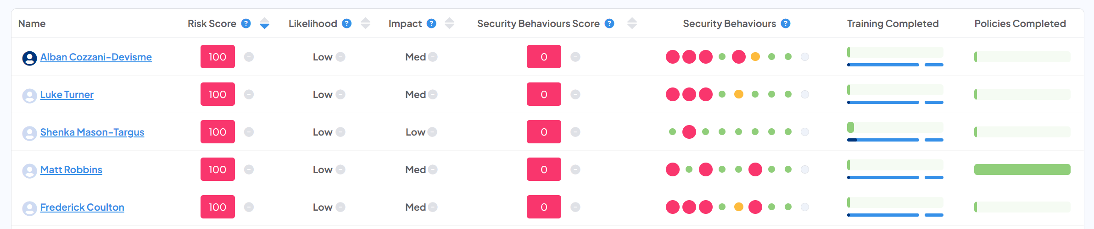
Task: Click the Impact help question-mark icon
Action: [431, 23]
